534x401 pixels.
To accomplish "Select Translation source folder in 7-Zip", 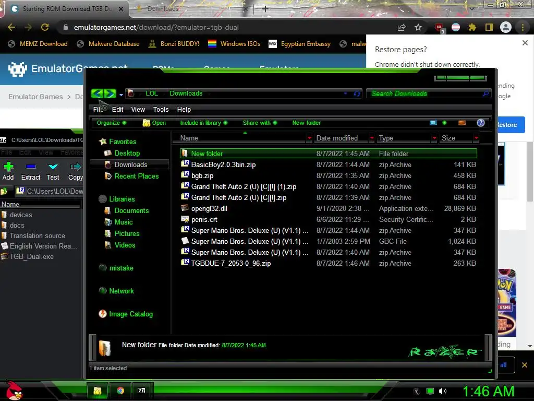I will [37, 235].
